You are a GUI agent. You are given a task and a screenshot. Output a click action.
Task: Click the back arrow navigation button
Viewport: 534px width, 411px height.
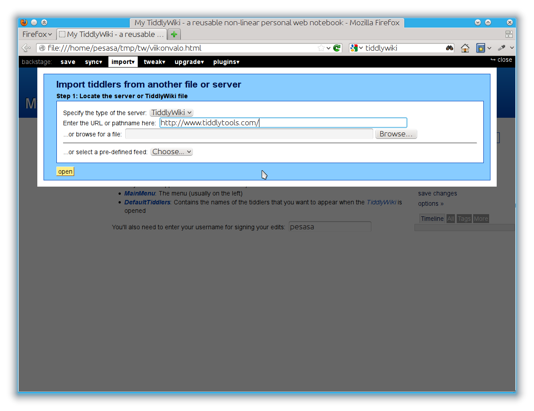pos(26,48)
